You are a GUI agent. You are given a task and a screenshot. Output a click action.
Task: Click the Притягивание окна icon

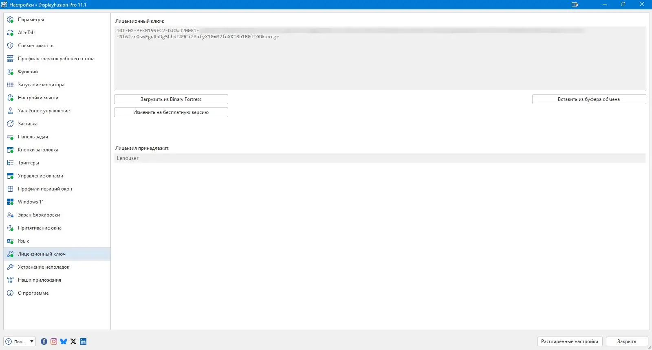pos(10,228)
